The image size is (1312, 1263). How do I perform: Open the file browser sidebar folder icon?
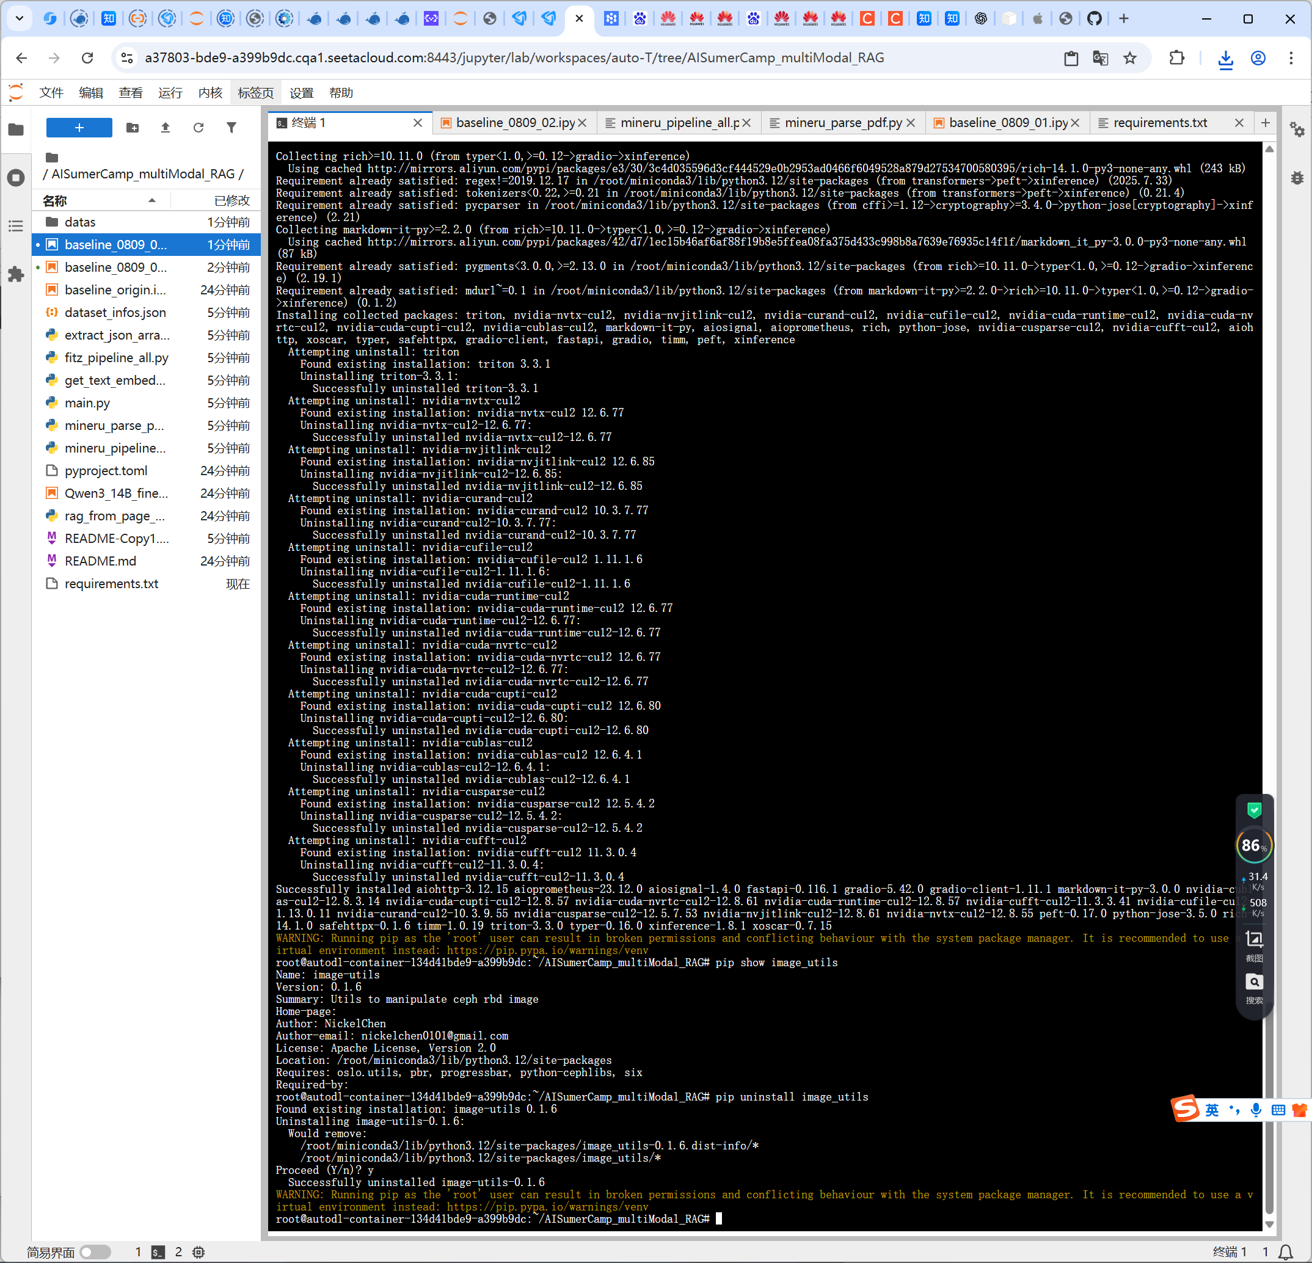16,129
